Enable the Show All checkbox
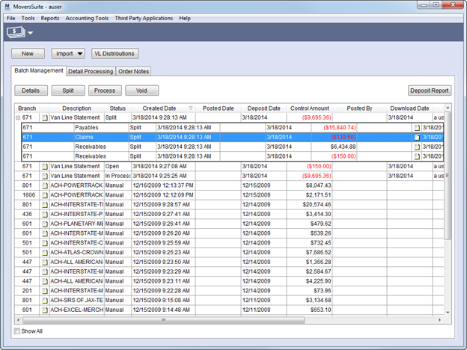 click(18, 331)
